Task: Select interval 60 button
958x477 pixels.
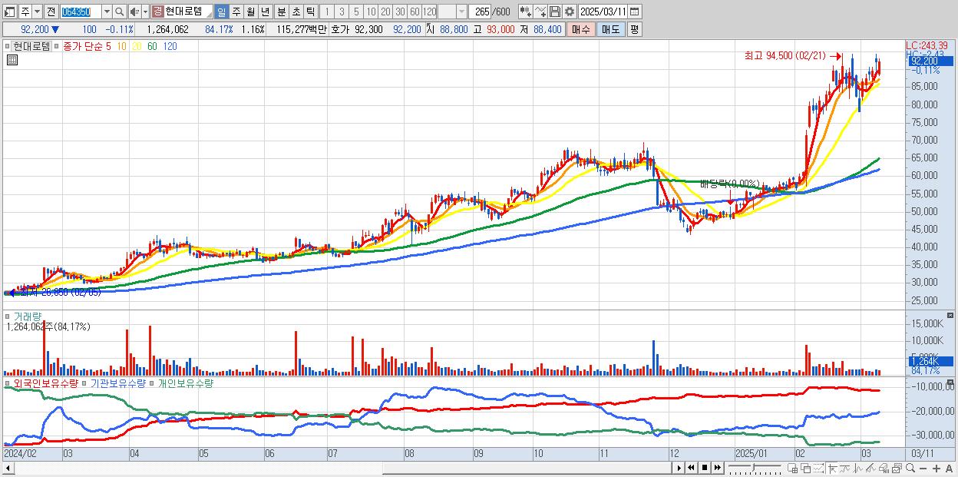Action: (415, 12)
